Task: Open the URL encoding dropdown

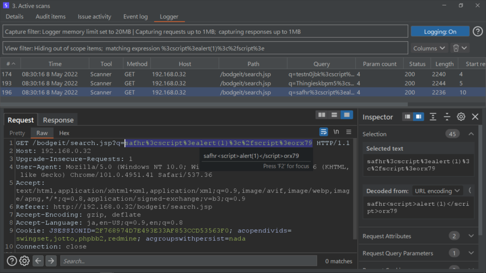Action: pos(437,190)
